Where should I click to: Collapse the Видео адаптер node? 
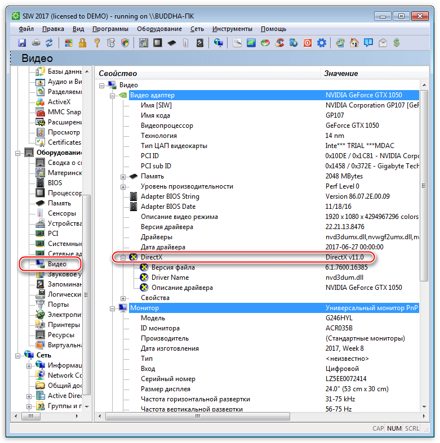112,96
